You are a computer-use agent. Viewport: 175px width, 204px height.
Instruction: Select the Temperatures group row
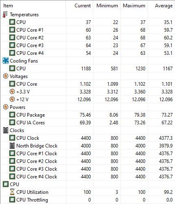87,15
